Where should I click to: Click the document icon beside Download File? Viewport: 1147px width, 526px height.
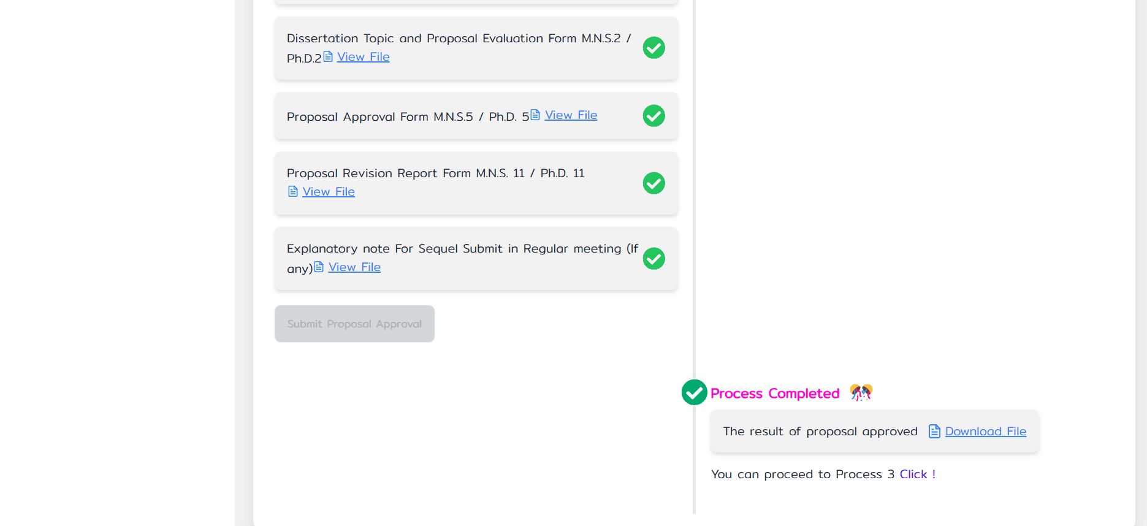coord(934,432)
